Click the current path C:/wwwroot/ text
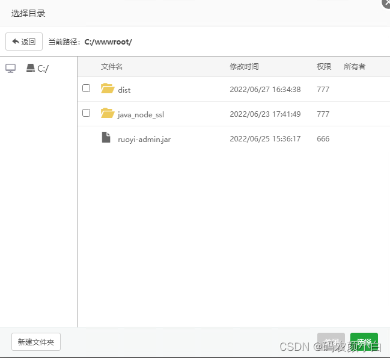390x358 pixels. click(x=108, y=42)
